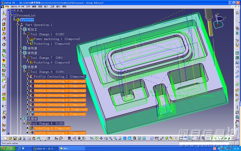Click the Multi-view four-pane icon
This screenshot has height=151, width=241.
[x=125, y=138]
